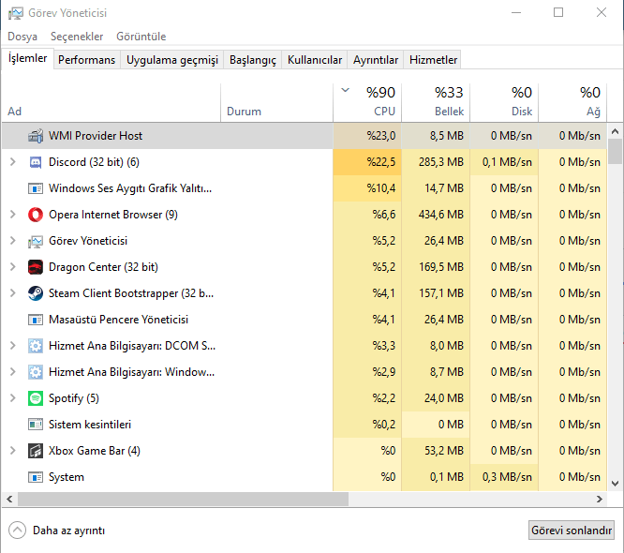This screenshot has width=624, height=553.
Task: Expand the Xbox Game Bar (4) group
Action: click(x=13, y=451)
